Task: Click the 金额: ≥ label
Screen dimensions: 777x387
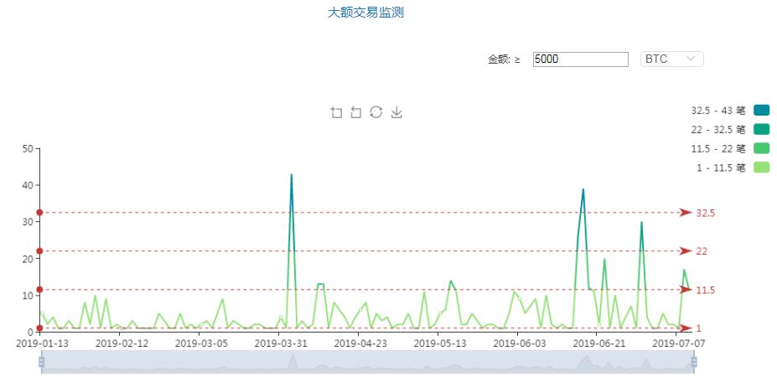Action: click(504, 59)
